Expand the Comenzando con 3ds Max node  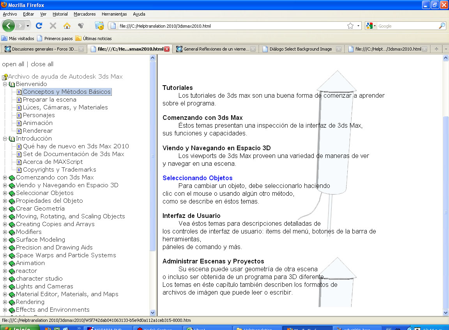click(5, 177)
